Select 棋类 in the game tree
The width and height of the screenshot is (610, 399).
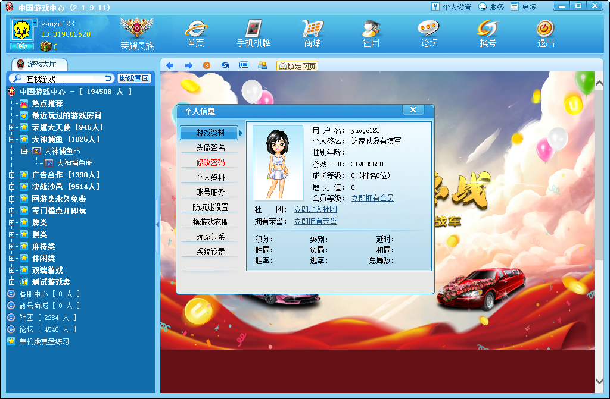(39, 234)
